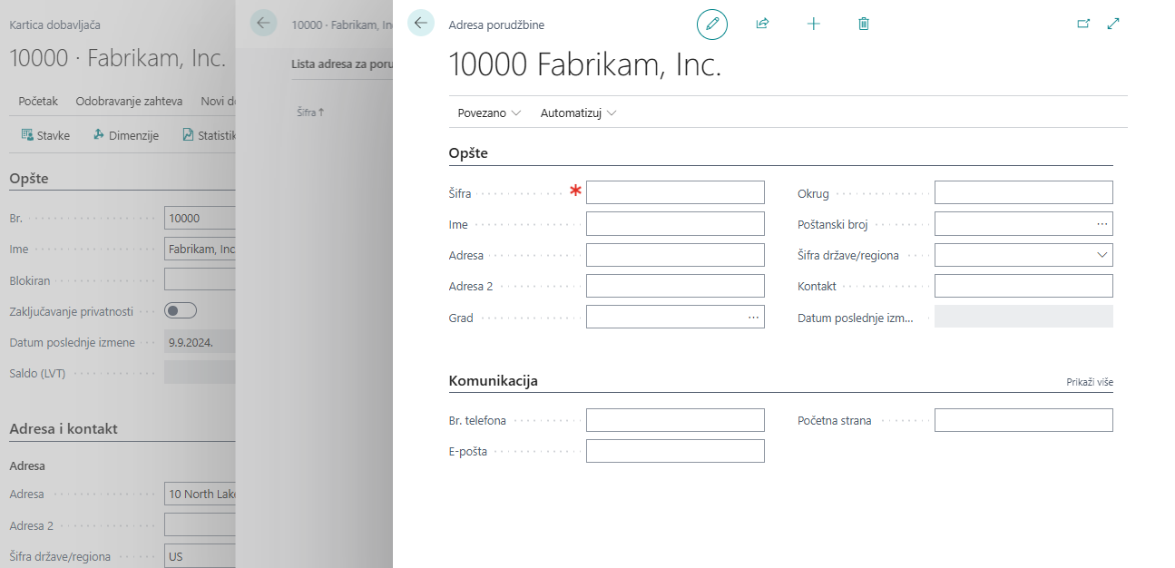
Task: Click the share icon in header
Action: click(x=762, y=24)
